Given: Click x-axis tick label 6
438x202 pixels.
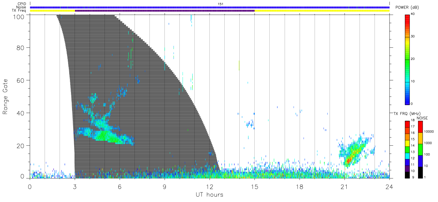Looking at the screenshot, I should (120, 186).
